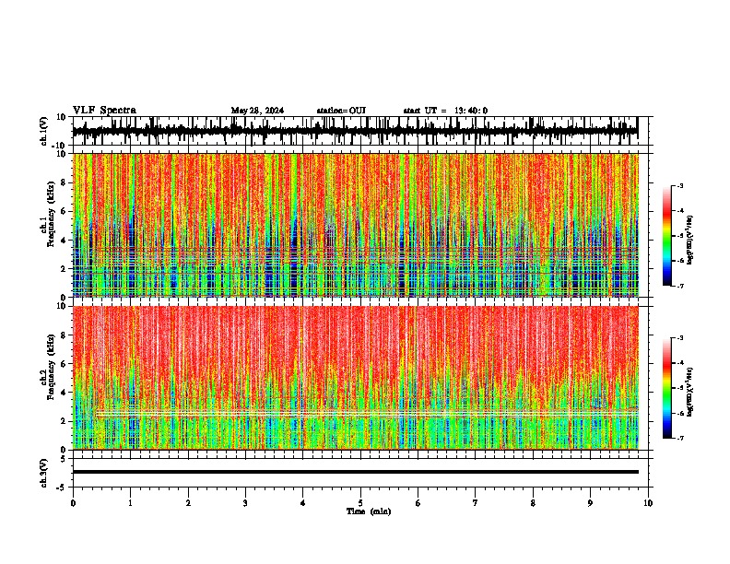Click the "VLF Spectra" plot title
Screen dimensions: 730x564
click(104, 111)
